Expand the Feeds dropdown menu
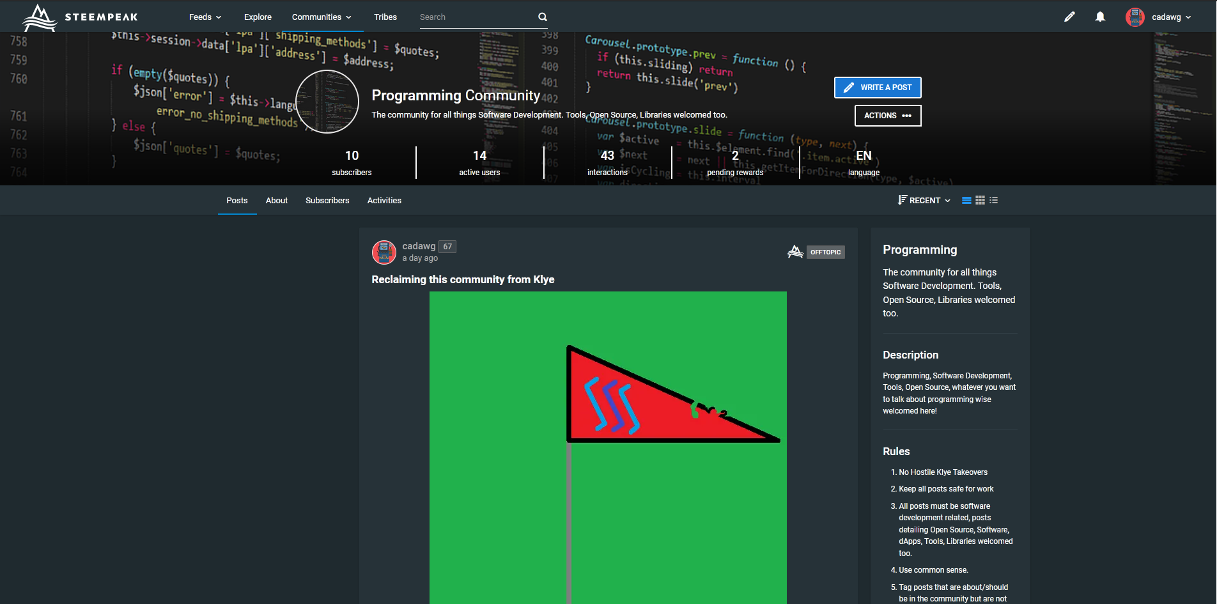 (205, 17)
